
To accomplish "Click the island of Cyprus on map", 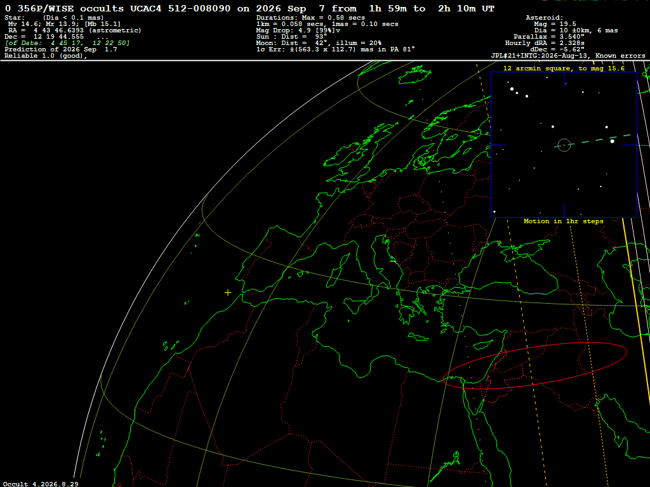I will click(x=482, y=344).
